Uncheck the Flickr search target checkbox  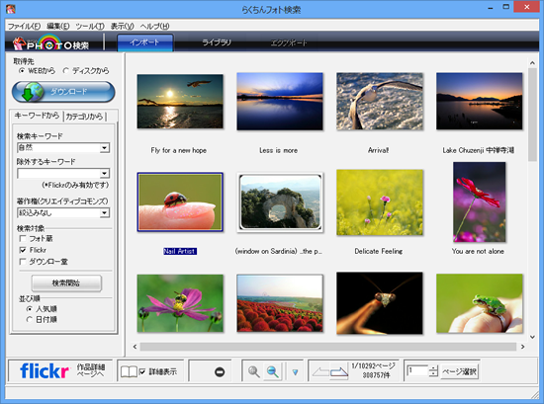point(23,250)
